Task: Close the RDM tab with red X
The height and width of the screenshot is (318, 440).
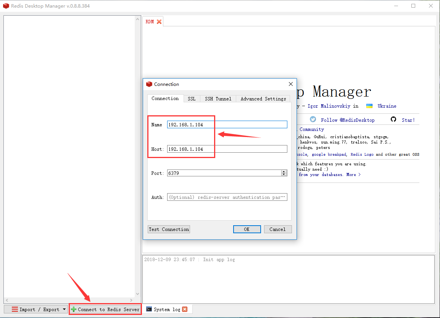Action: 159,22
